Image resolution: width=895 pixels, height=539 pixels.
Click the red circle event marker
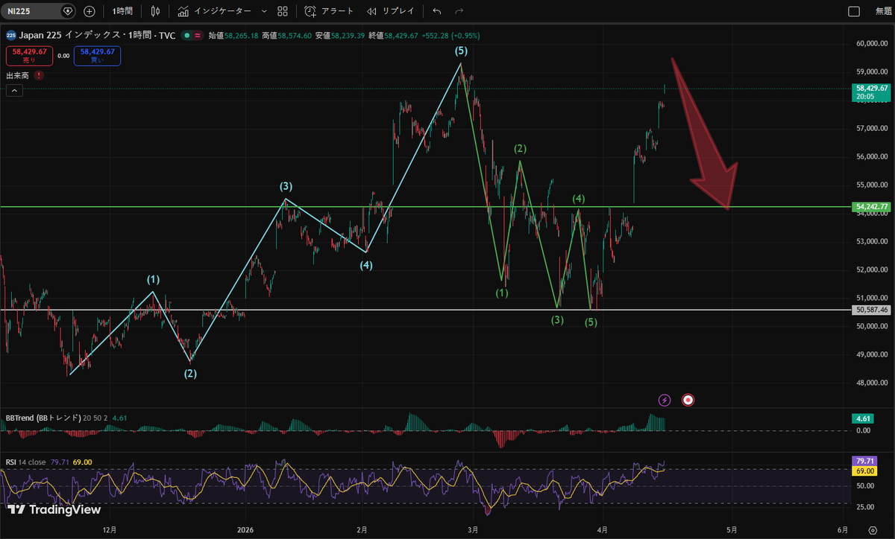[x=688, y=400]
